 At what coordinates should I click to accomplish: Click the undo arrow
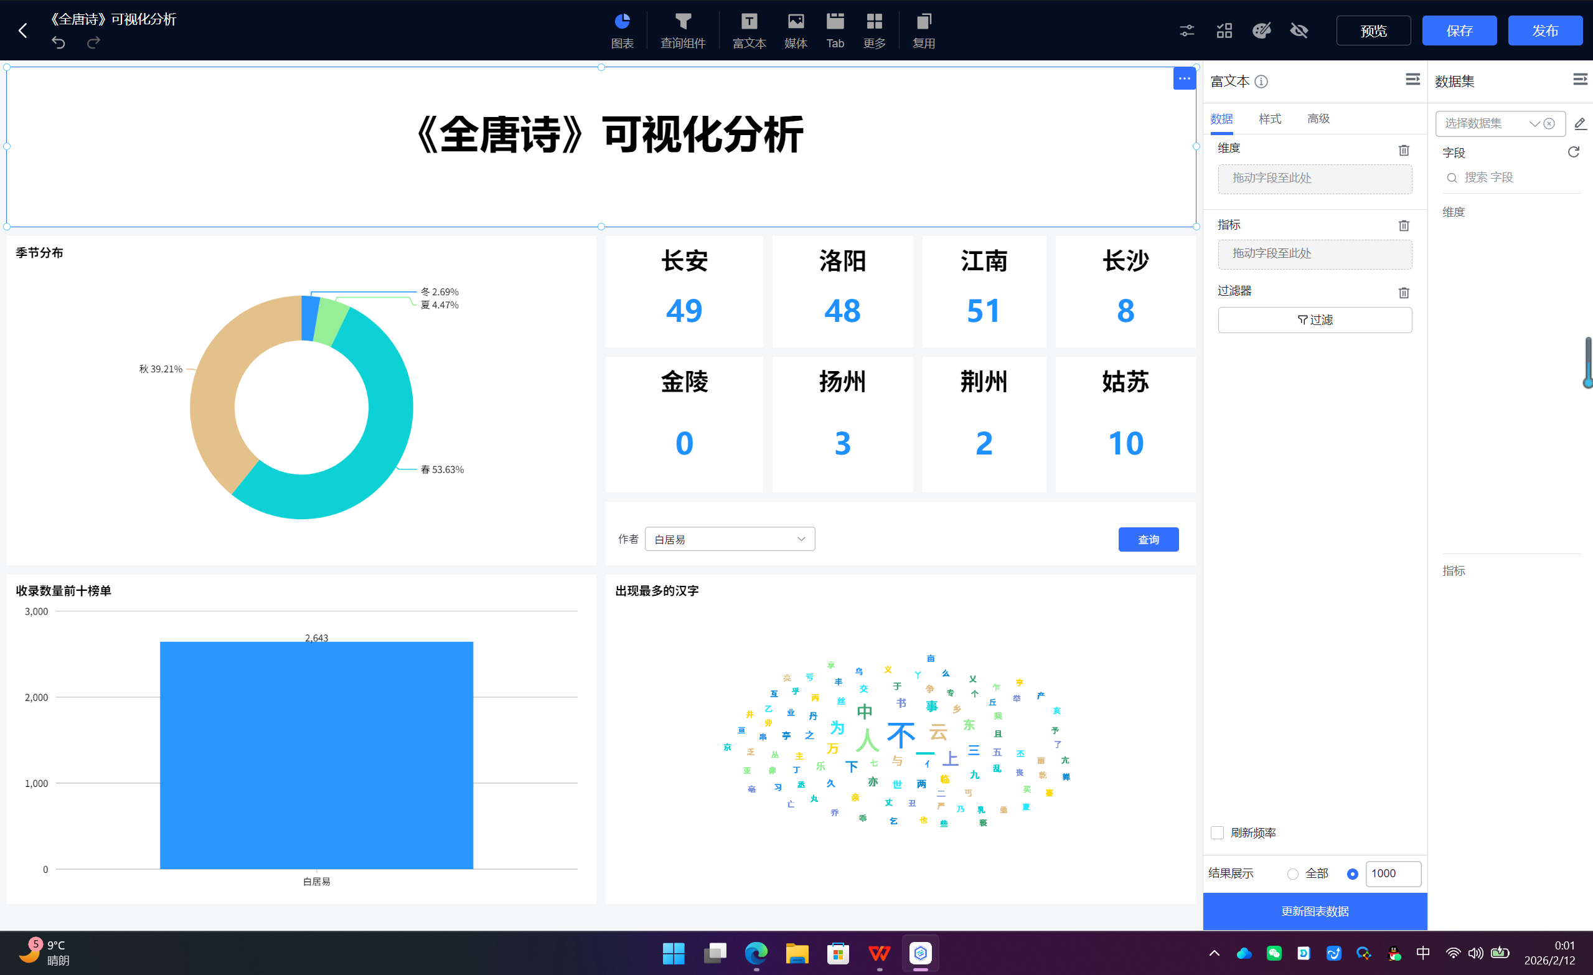coord(58,42)
